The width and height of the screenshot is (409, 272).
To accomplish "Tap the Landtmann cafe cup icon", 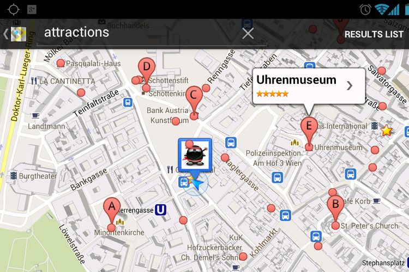I will click(35, 115).
